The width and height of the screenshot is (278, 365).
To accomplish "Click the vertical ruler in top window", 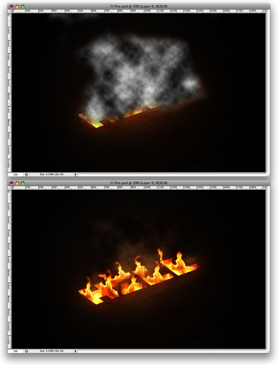I will click(x=10, y=93).
